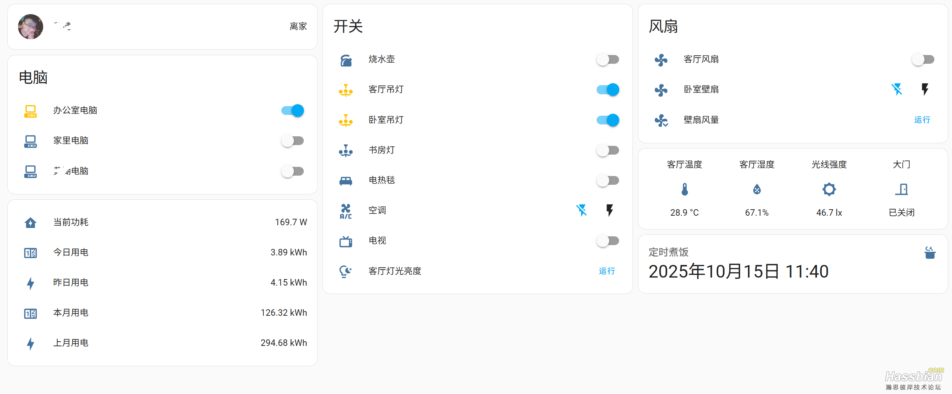Switch on the 电热毯 toggle
Screen dimensions: 952x394
point(608,181)
